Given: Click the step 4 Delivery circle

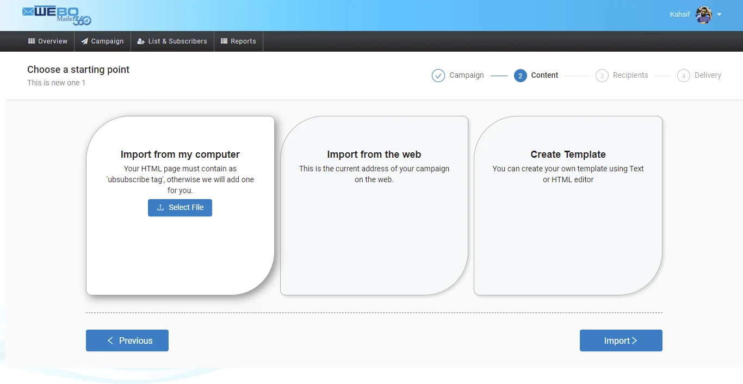Looking at the screenshot, I should (683, 76).
